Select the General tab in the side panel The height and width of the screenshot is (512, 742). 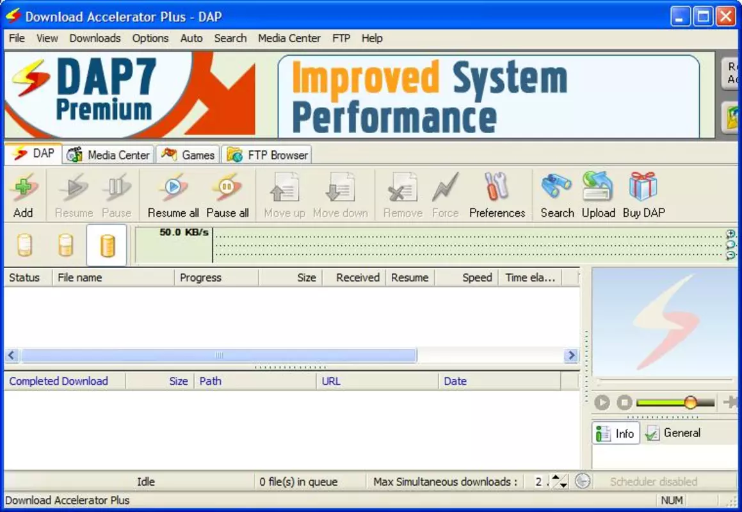pyautogui.click(x=673, y=433)
